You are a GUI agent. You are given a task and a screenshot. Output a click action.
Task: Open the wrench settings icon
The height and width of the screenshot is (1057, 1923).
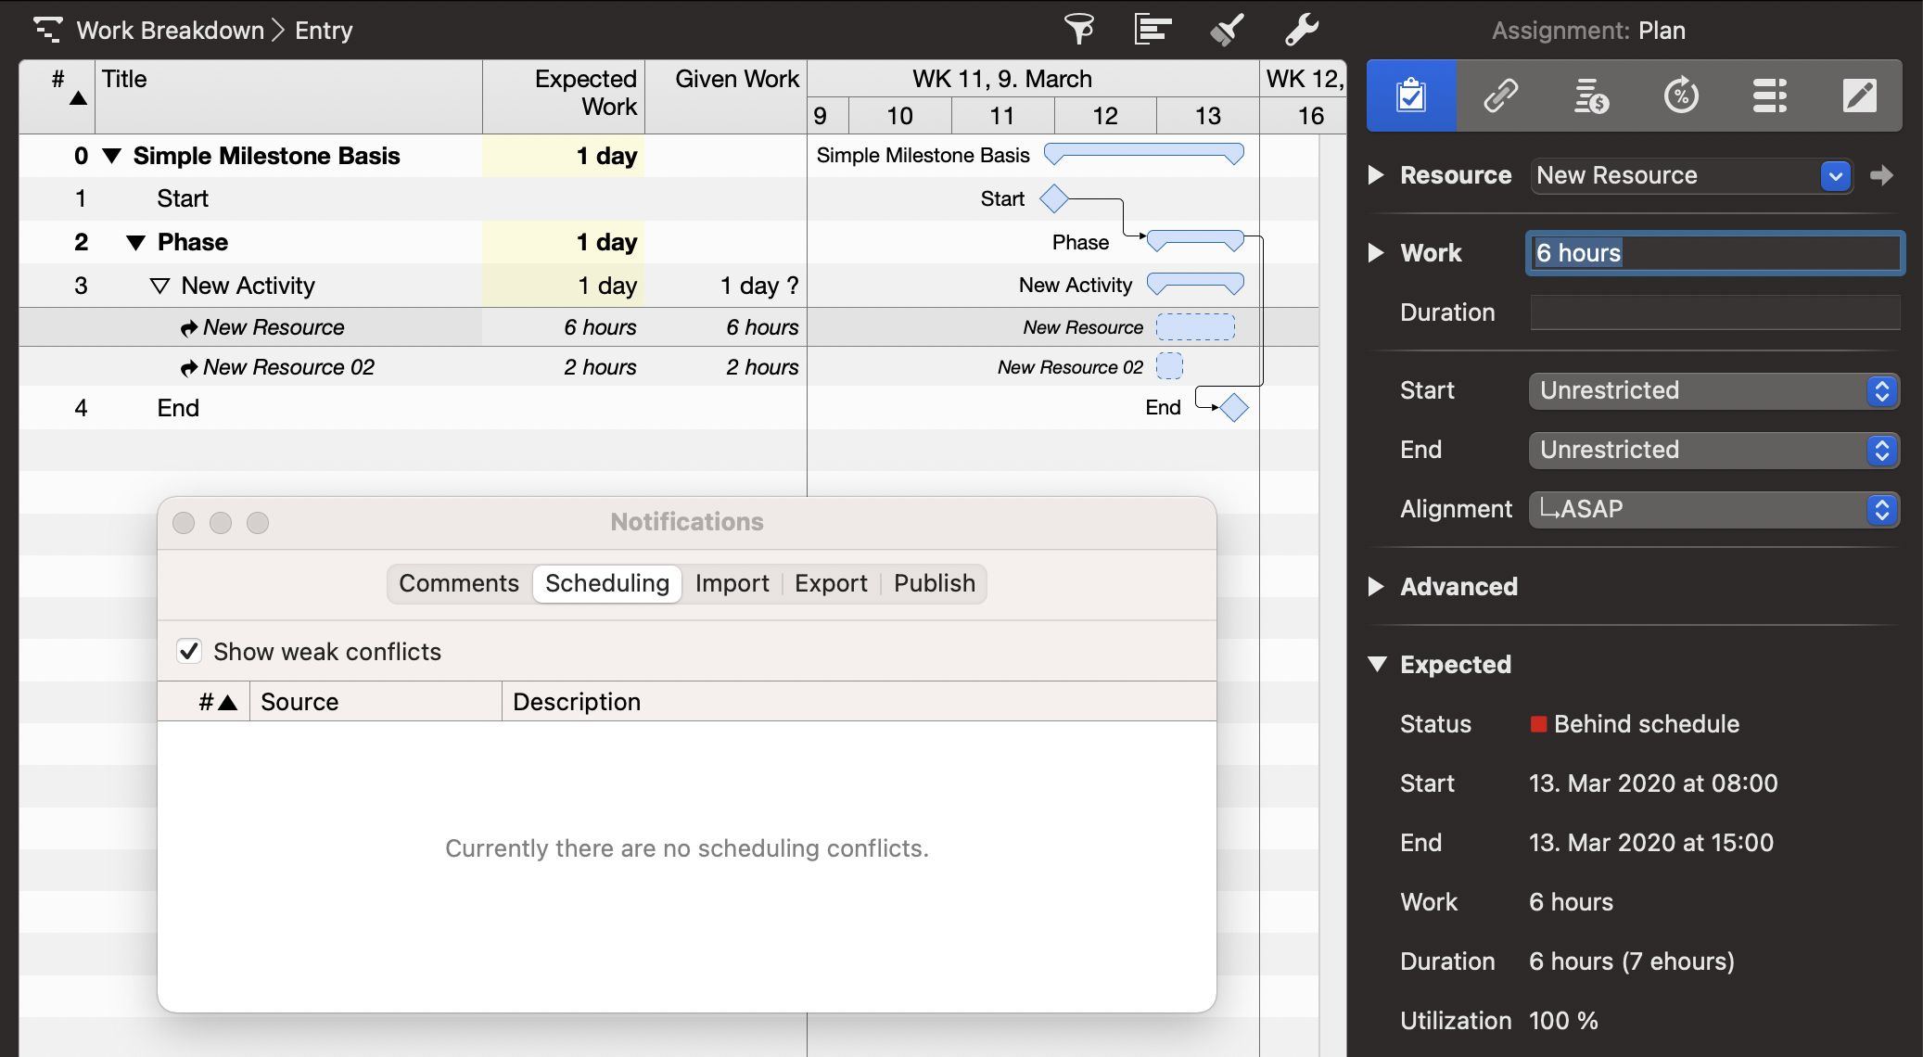(1301, 30)
